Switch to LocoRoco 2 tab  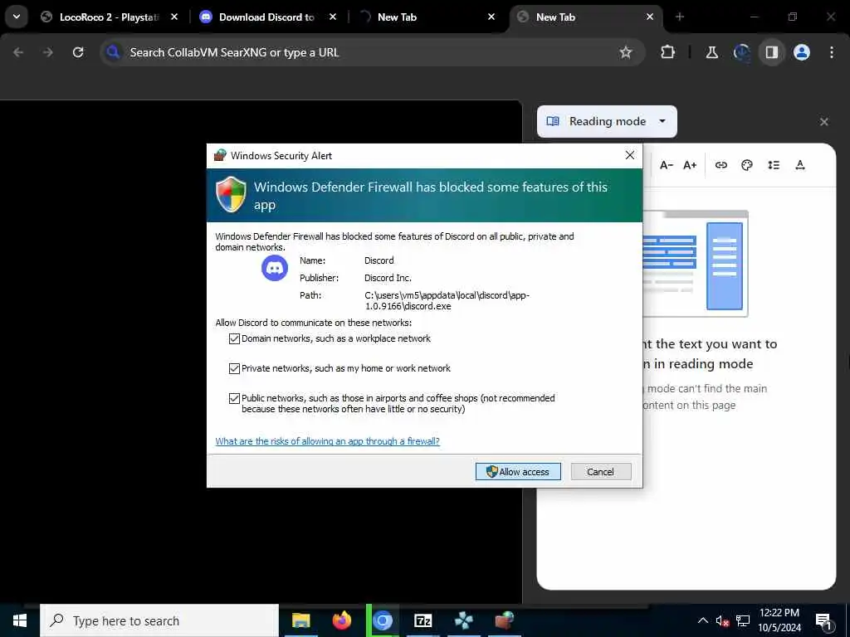pos(109,17)
